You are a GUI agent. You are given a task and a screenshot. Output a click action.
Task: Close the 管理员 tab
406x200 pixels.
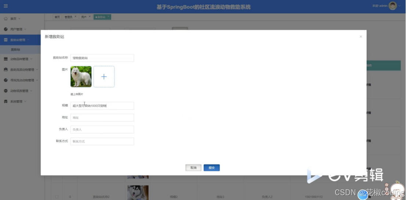point(76,16)
